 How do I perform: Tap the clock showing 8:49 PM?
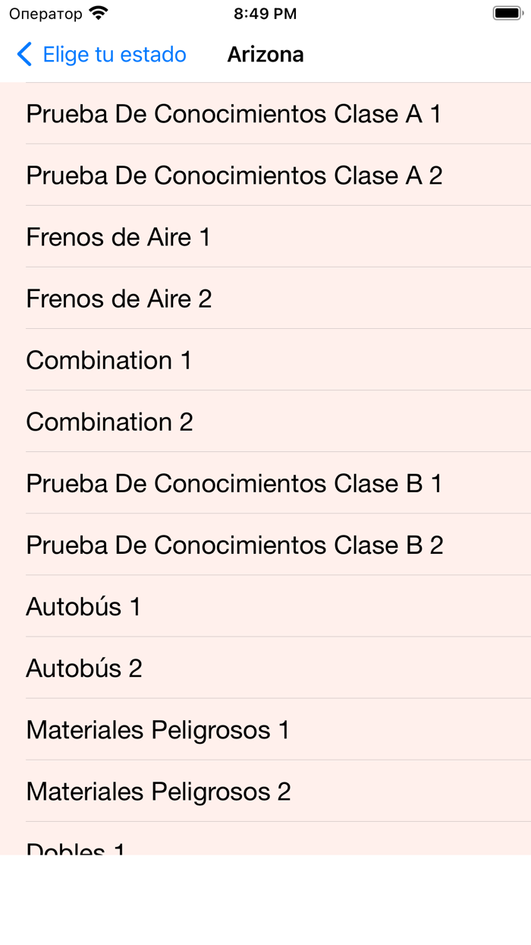coord(265,12)
